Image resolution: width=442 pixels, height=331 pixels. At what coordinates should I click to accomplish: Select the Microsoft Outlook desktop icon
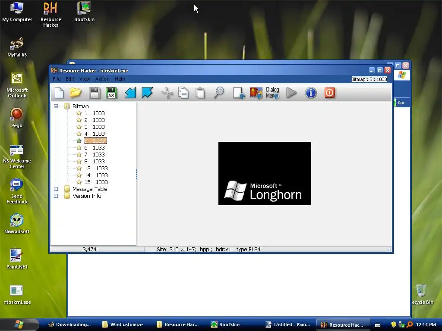pos(17,85)
